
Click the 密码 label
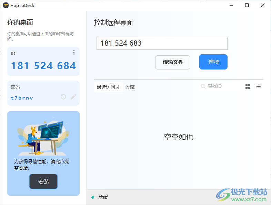[x=15, y=87]
